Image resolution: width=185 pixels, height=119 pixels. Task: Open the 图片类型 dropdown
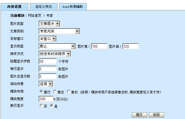49,24
